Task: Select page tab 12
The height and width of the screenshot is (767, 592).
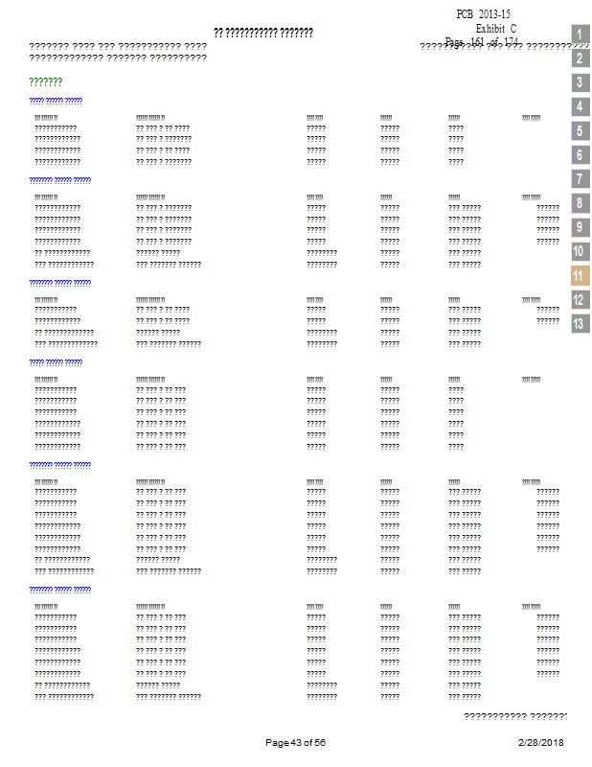Action: pyautogui.click(x=580, y=299)
